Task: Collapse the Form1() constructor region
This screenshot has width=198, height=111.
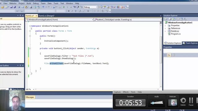Action: click(30, 36)
